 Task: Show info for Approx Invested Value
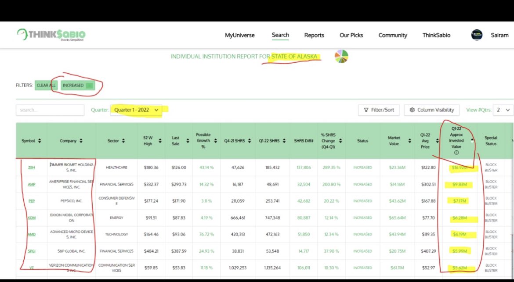[456, 153]
